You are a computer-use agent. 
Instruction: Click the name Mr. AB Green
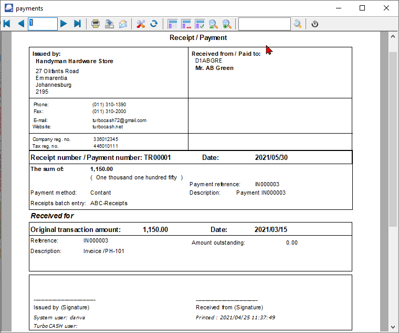[x=214, y=68]
